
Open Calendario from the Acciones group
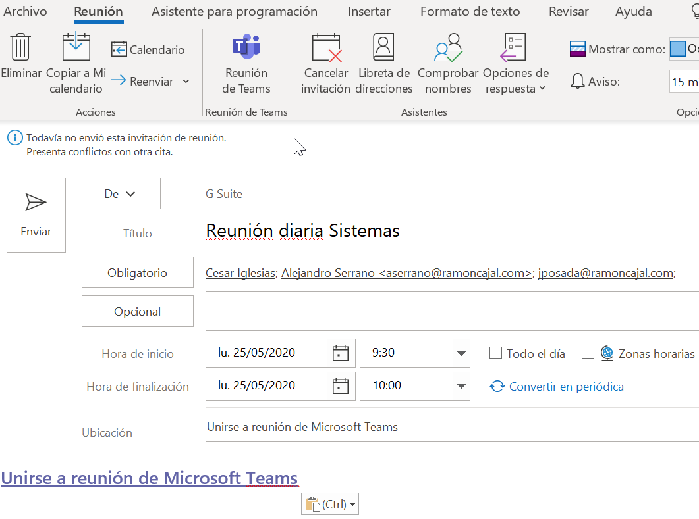coord(148,49)
